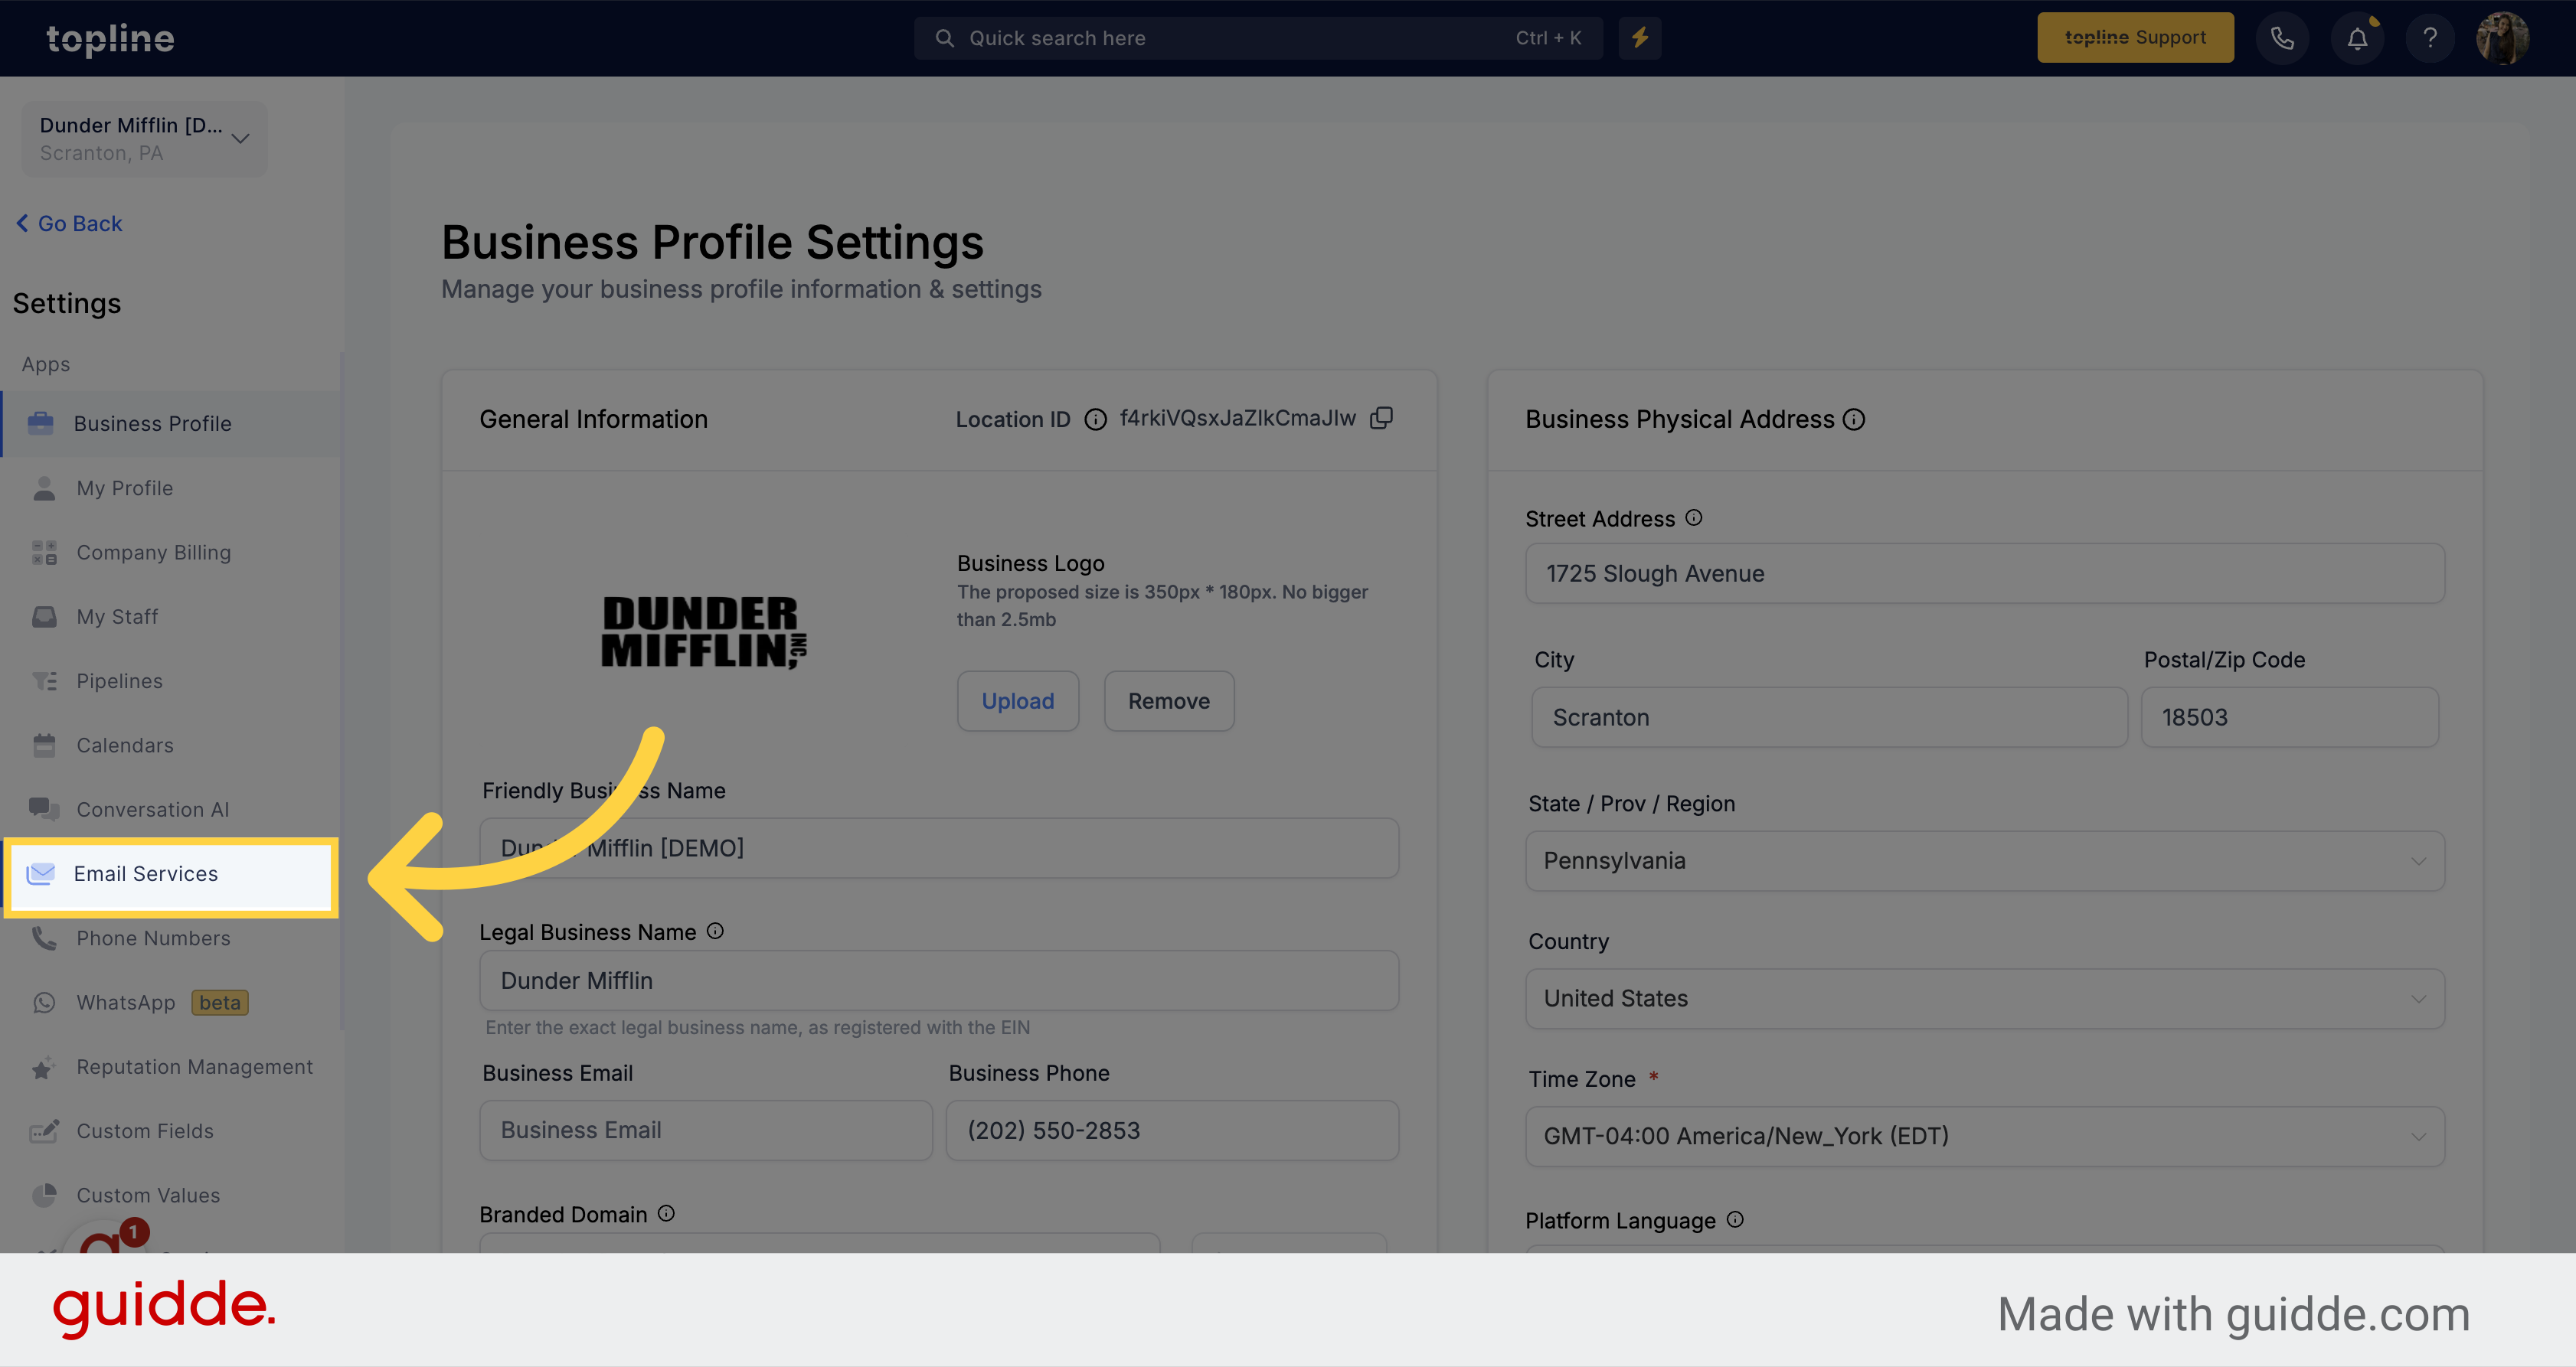Image resolution: width=2576 pixels, height=1367 pixels.
Task: Click the phone dialer icon in top bar
Action: [x=2282, y=38]
